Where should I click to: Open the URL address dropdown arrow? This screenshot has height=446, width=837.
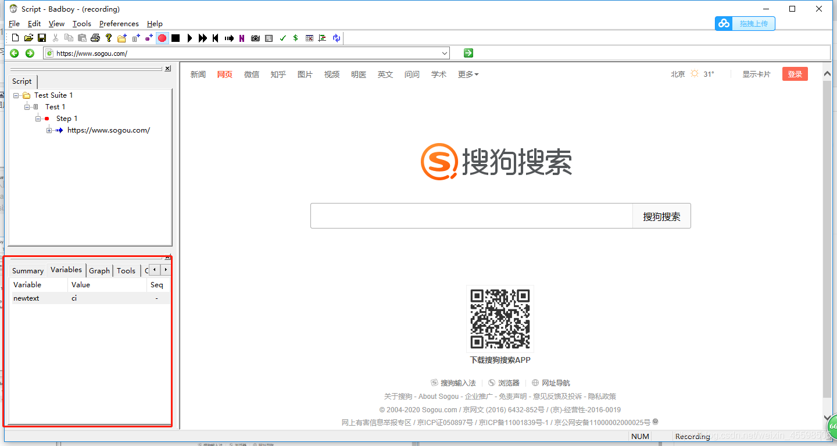tap(445, 53)
